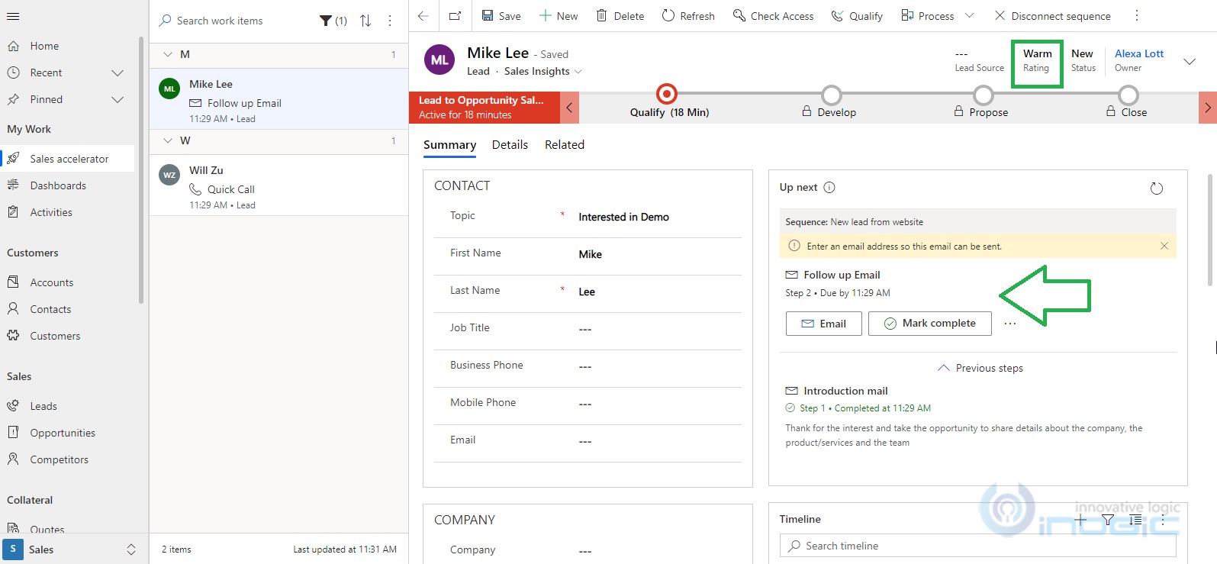Switch to the Details tab
1217x564 pixels.
tap(510, 145)
